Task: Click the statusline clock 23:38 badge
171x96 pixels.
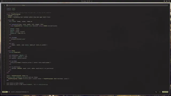Action: (165, 92)
